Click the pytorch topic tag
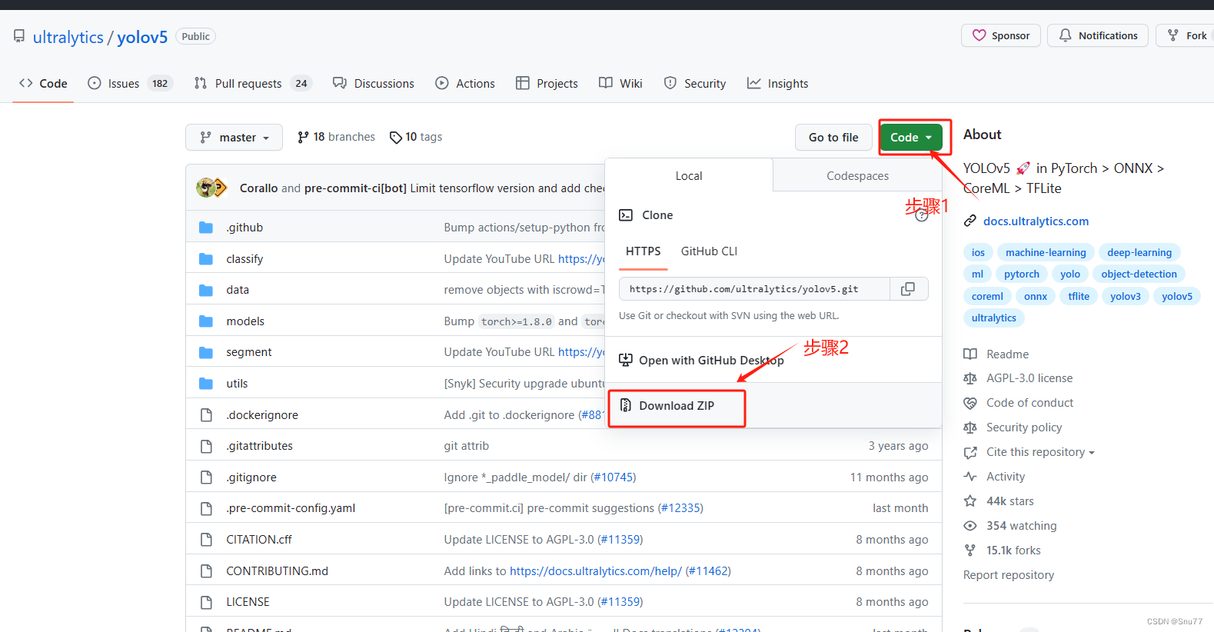Image resolution: width=1214 pixels, height=632 pixels. [1021, 274]
